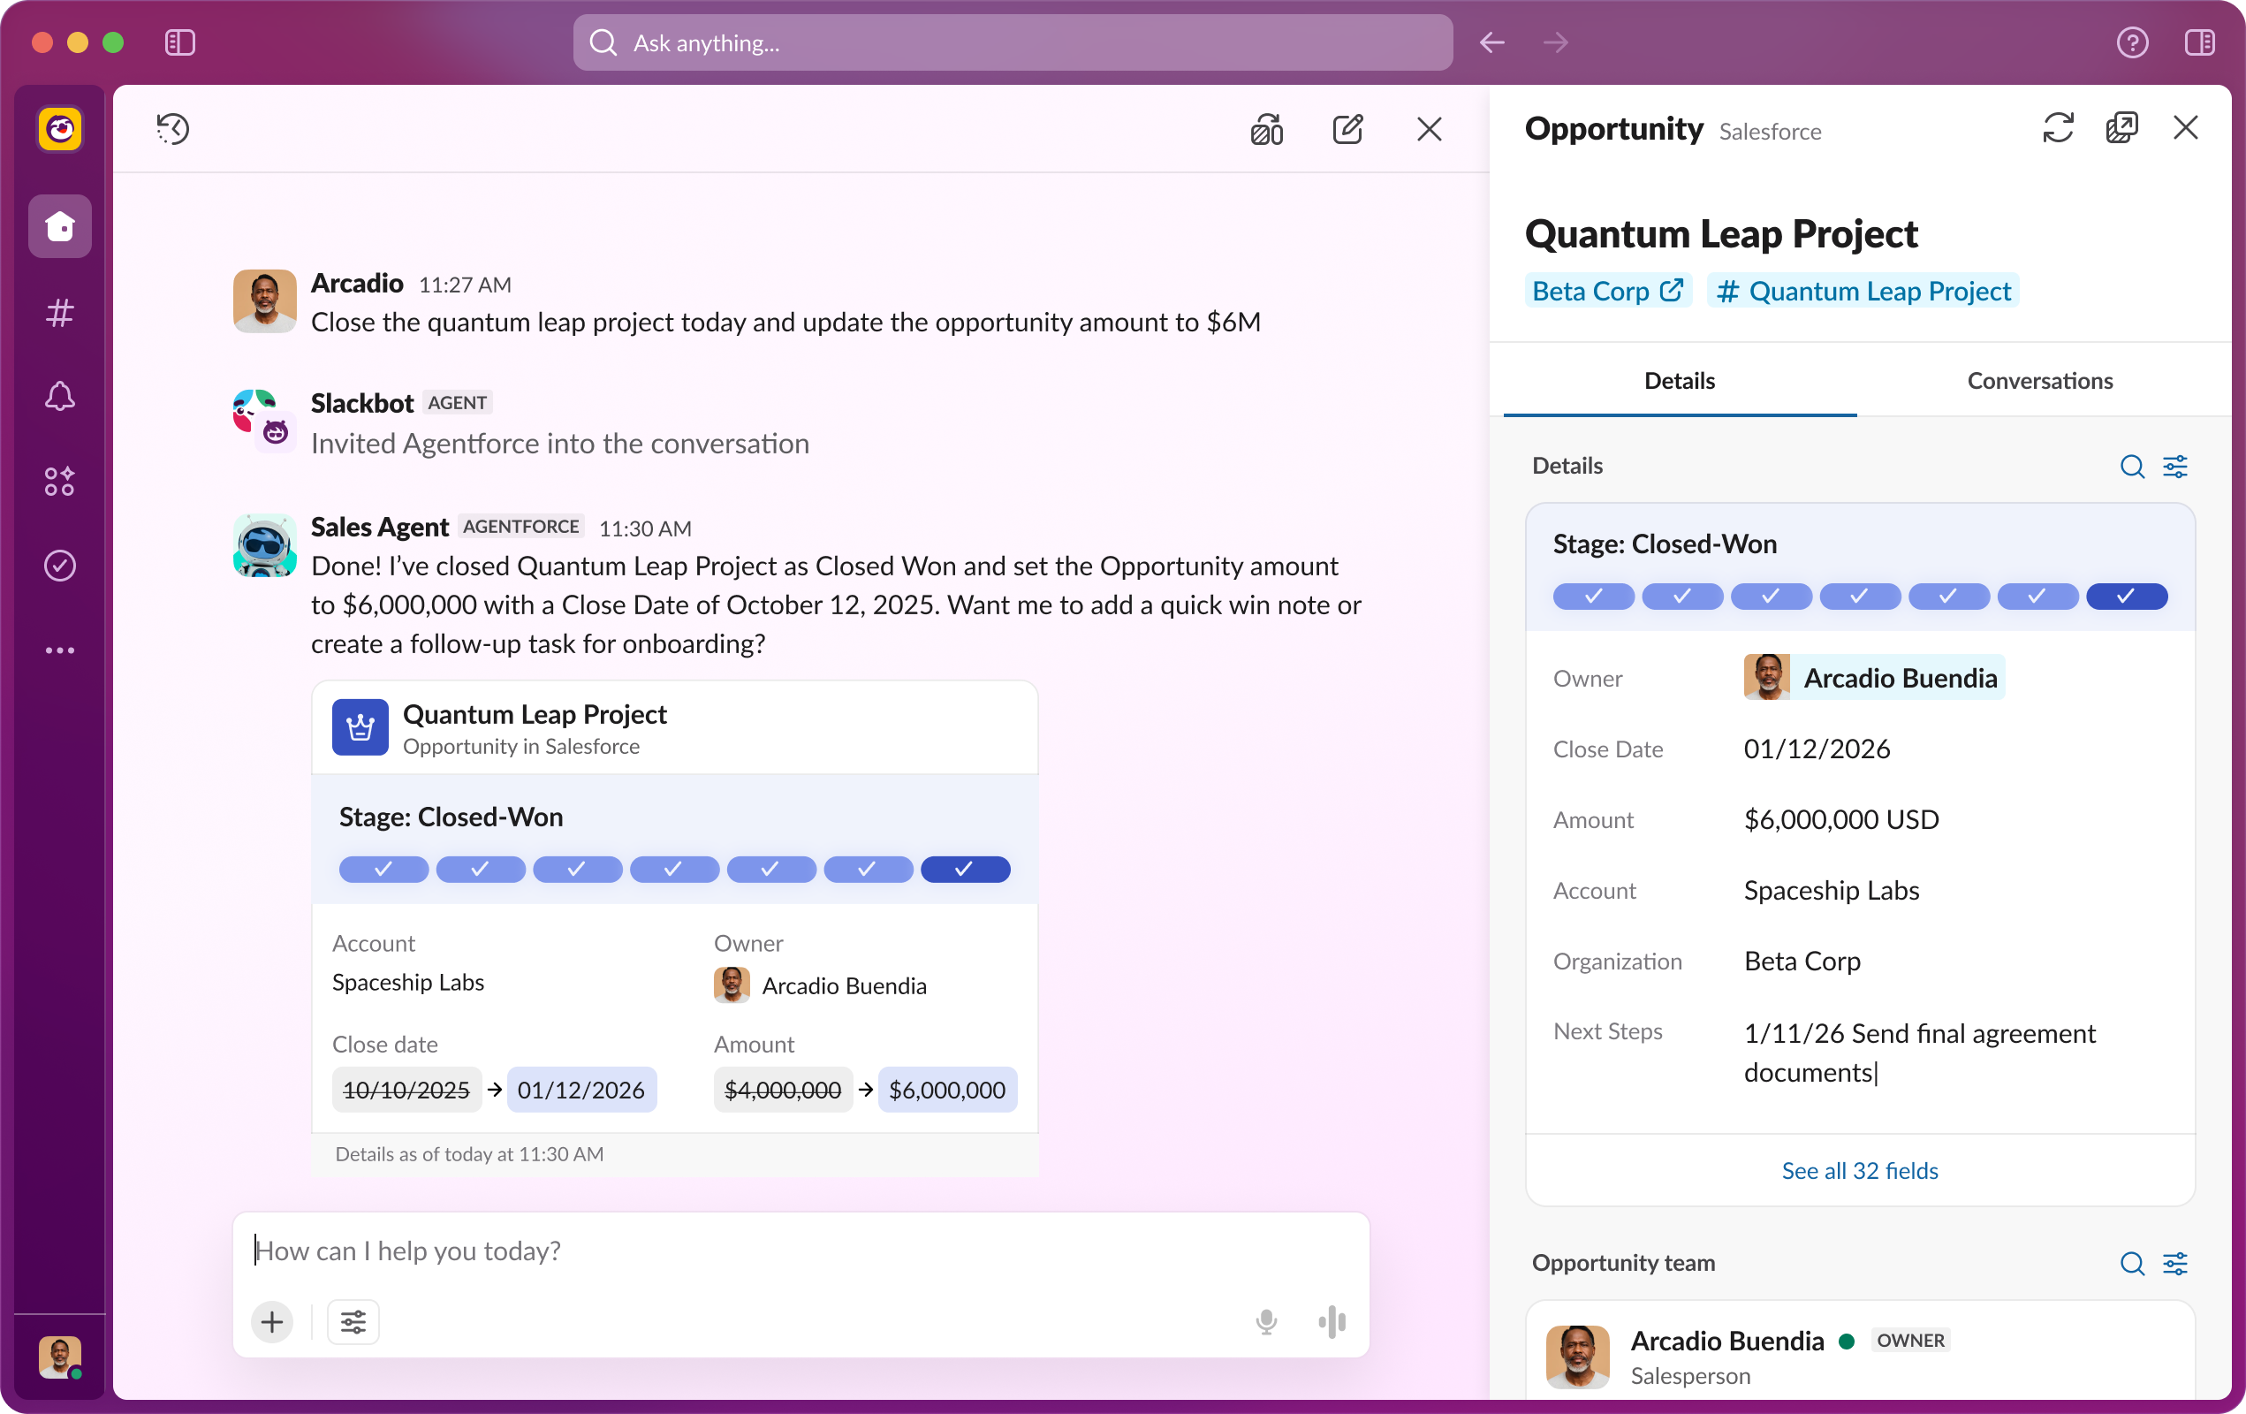Go forward with the right arrow
The height and width of the screenshot is (1414, 2246).
pyautogui.click(x=1555, y=43)
